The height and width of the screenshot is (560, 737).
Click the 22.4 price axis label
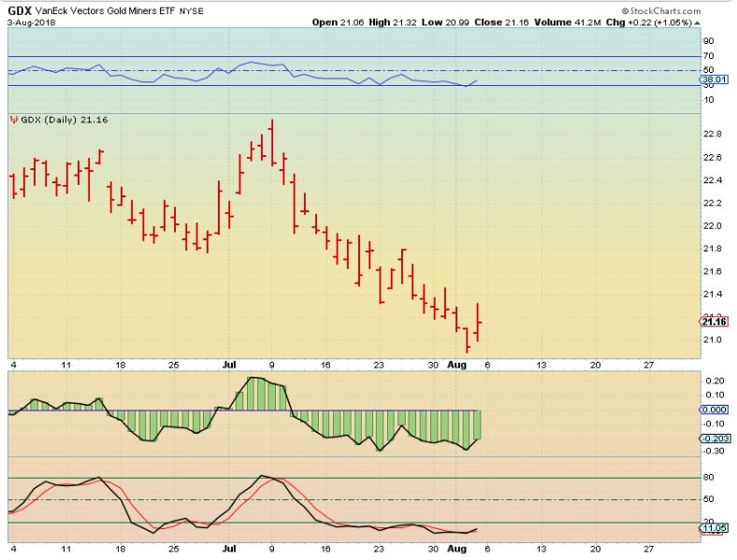click(712, 180)
